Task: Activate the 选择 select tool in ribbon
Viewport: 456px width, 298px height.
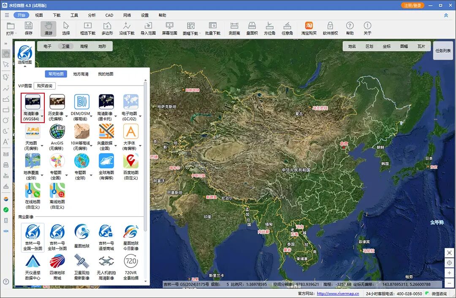Action: (66, 29)
